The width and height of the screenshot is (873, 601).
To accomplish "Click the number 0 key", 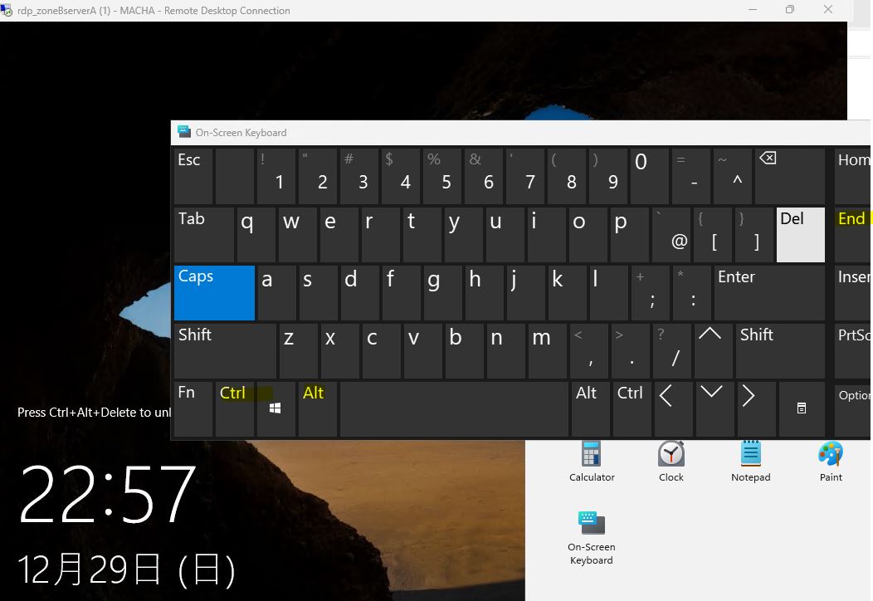I will pos(650,175).
